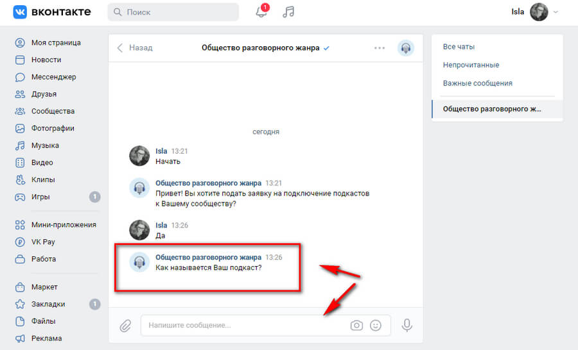
Task: Open the music player note icon
Action: pos(288,12)
